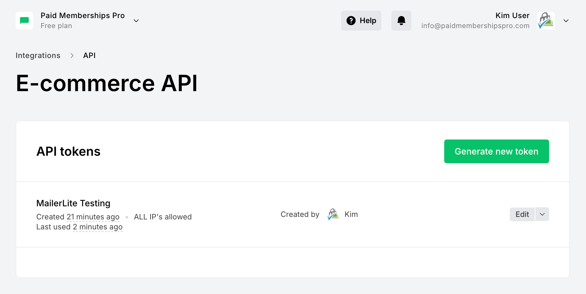The height and width of the screenshot is (294, 586).
Task: Click the Kim User name in header
Action: [513, 16]
